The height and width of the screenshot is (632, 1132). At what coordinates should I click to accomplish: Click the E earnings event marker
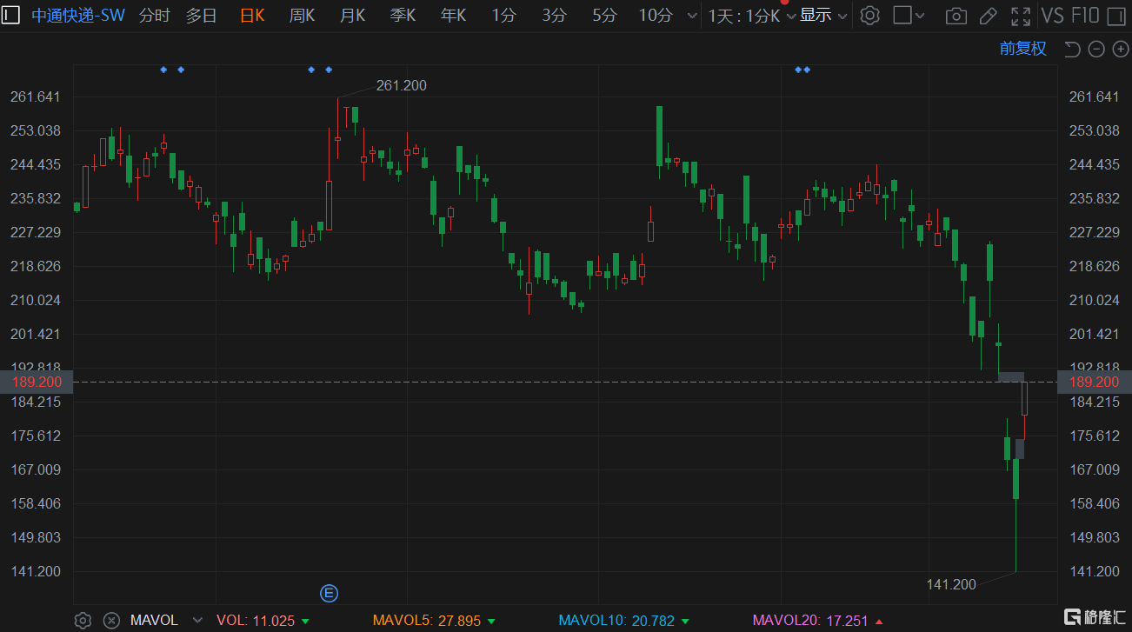[x=329, y=594]
